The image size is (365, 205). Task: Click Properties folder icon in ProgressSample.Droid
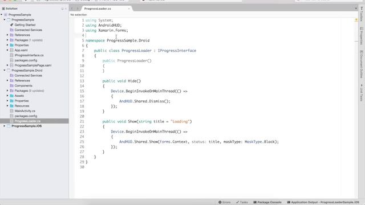[11, 101]
